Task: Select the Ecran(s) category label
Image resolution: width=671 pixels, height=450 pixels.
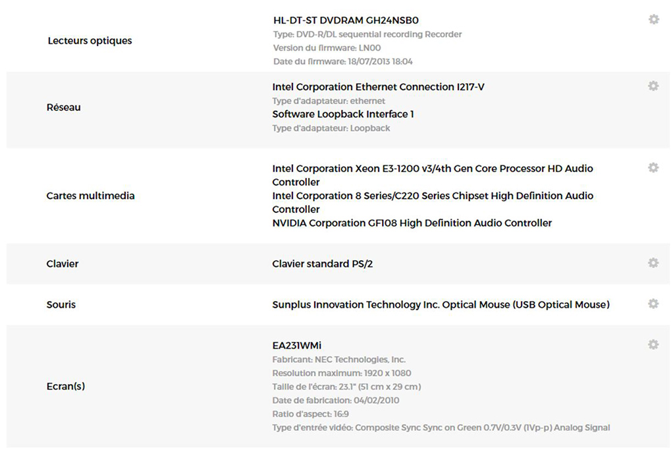Action: (65, 386)
